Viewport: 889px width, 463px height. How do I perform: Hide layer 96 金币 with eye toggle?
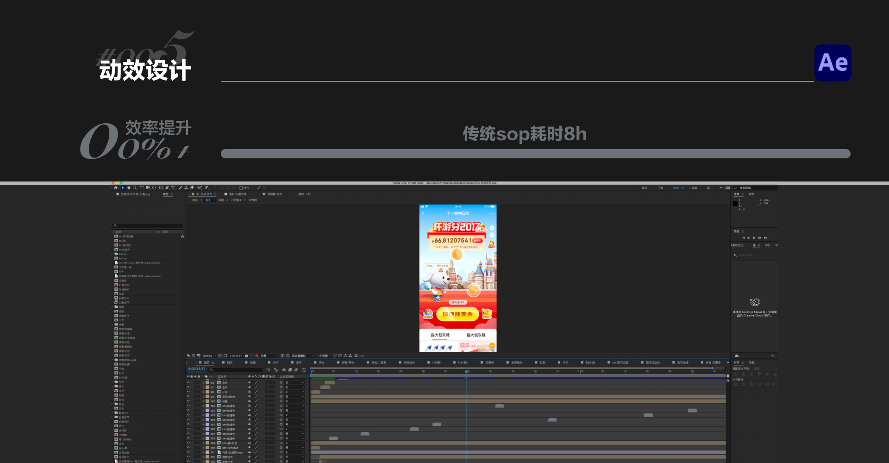(188, 382)
